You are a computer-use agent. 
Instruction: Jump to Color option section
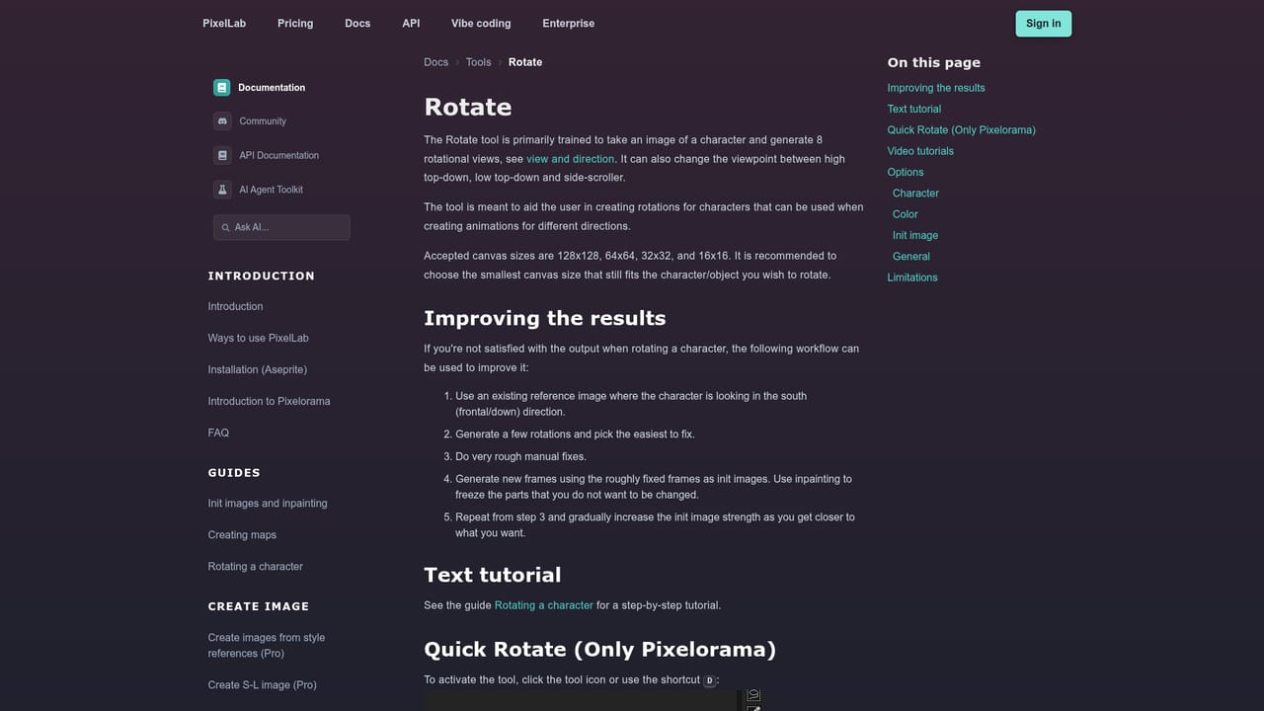[905, 214]
